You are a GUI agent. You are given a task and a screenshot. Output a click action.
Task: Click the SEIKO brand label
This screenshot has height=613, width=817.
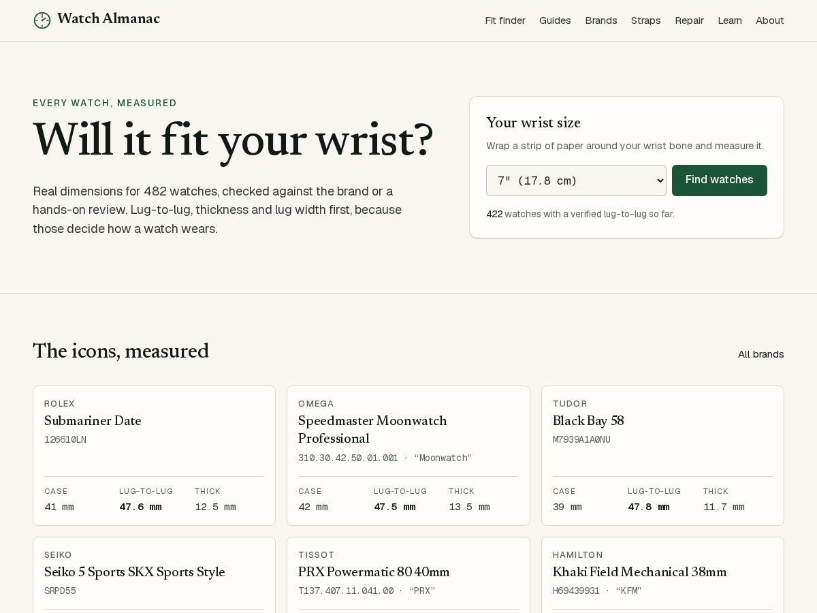58,555
